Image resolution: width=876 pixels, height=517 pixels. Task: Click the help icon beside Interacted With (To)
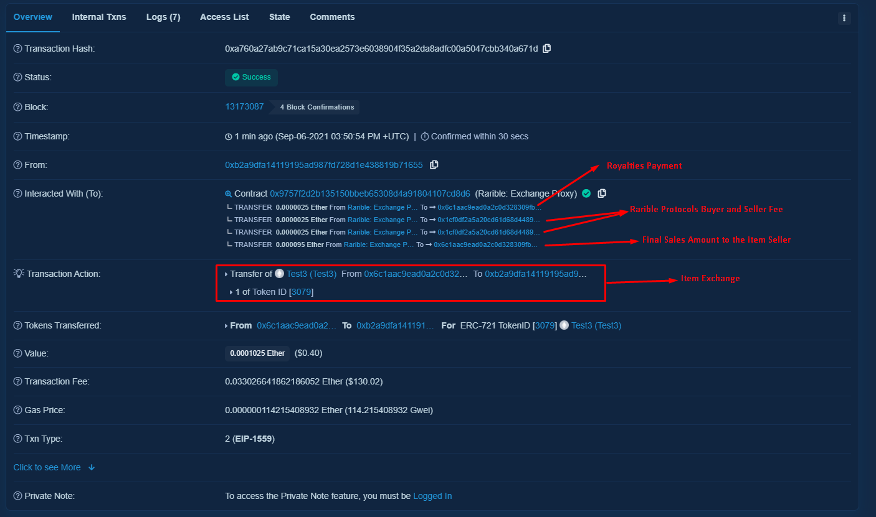(18, 193)
